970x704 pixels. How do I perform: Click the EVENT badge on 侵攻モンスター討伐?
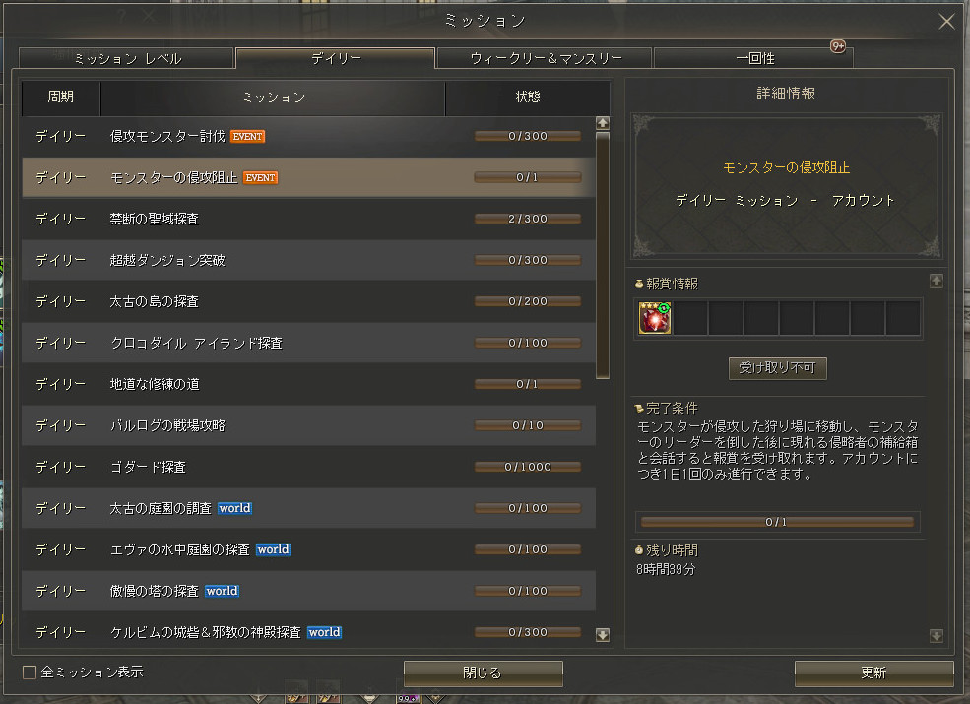click(246, 136)
